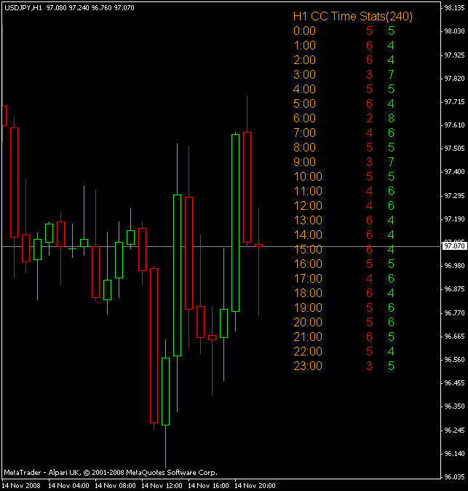This screenshot has height=491, width=468.
Task: Click the 14 Nov 04:00 time axis label
Action: pyautogui.click(x=68, y=486)
